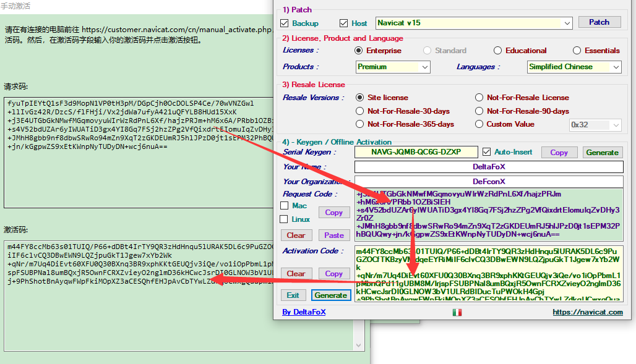Viewport: 636px width, 364px height.
Task: Select the Educational license radio button
Action: click(x=497, y=51)
